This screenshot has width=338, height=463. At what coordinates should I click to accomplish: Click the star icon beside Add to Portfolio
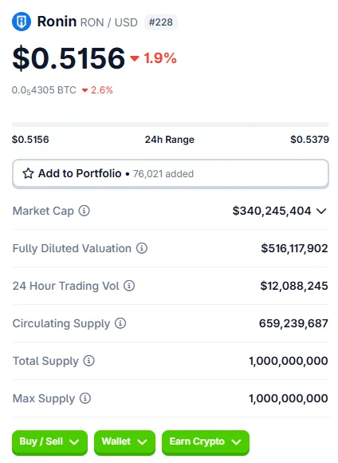click(x=29, y=173)
